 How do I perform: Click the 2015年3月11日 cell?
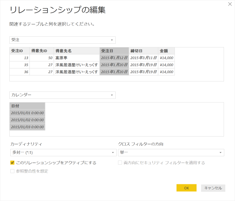click(143, 58)
